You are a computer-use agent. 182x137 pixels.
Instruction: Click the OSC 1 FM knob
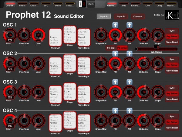point(115,35)
